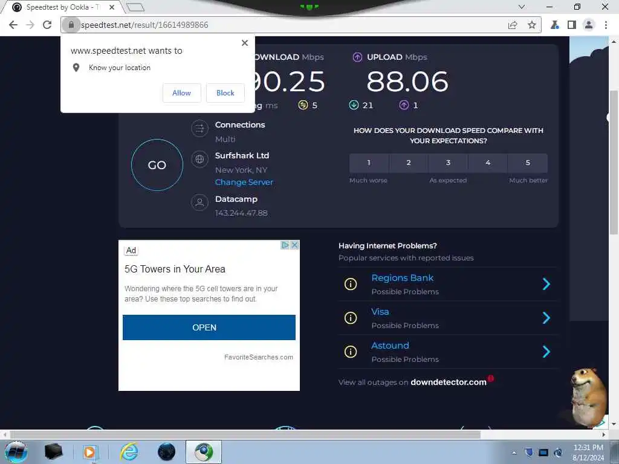Click the download latency icon showing 21

(354, 105)
